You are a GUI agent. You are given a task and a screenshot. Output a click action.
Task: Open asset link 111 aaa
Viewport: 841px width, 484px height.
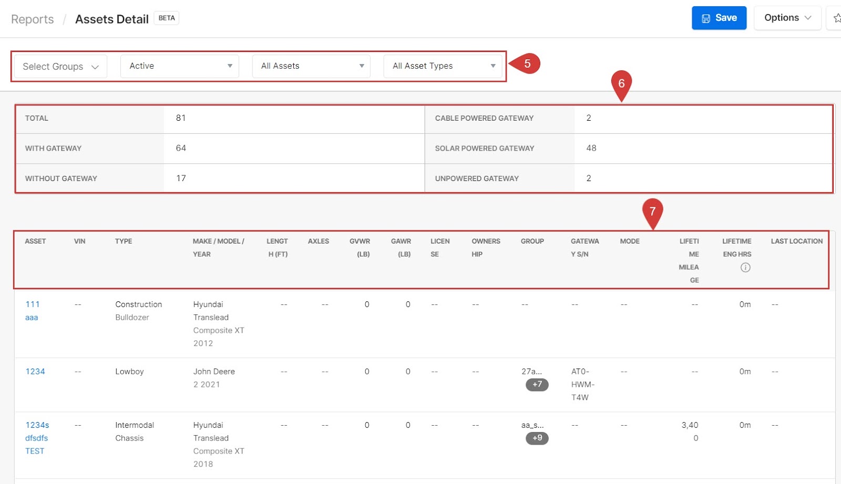[32, 311]
